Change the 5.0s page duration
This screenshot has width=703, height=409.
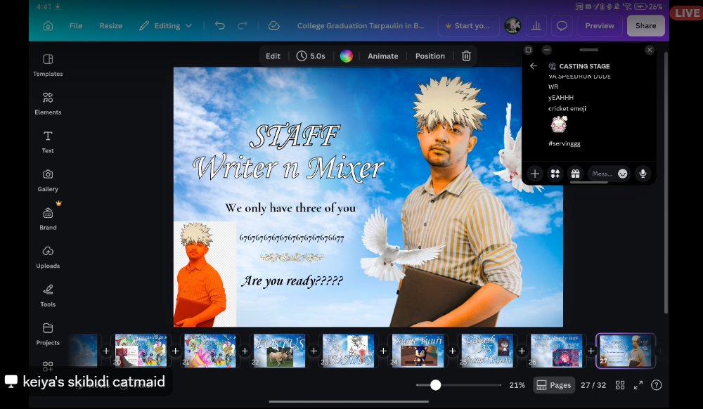311,56
